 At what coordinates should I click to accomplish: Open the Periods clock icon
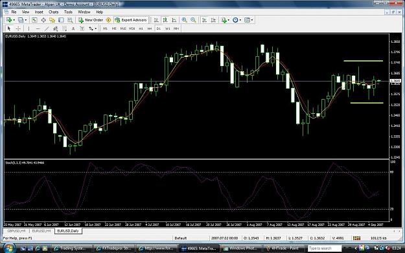235,20
